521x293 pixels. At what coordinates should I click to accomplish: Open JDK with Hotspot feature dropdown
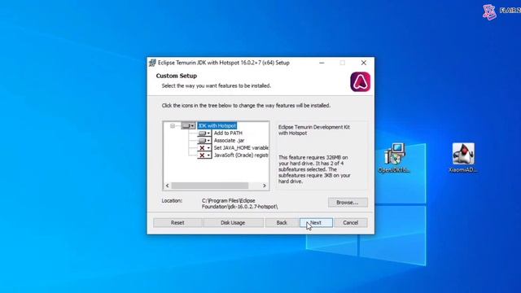pos(188,126)
